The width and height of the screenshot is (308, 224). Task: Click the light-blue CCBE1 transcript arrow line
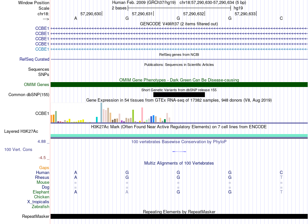point(179,49)
